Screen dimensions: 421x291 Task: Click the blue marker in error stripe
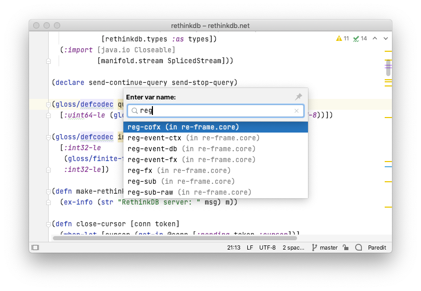tap(388, 167)
